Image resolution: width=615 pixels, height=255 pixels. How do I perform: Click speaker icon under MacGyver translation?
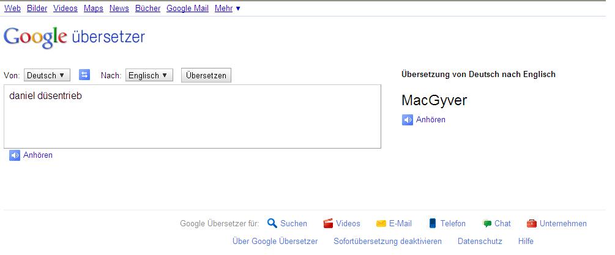tap(408, 120)
